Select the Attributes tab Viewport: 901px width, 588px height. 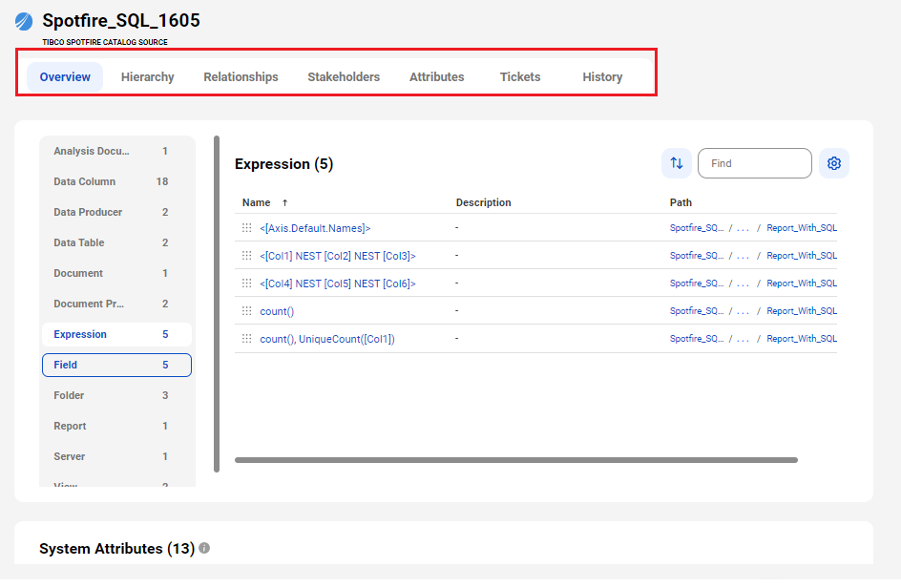437,77
